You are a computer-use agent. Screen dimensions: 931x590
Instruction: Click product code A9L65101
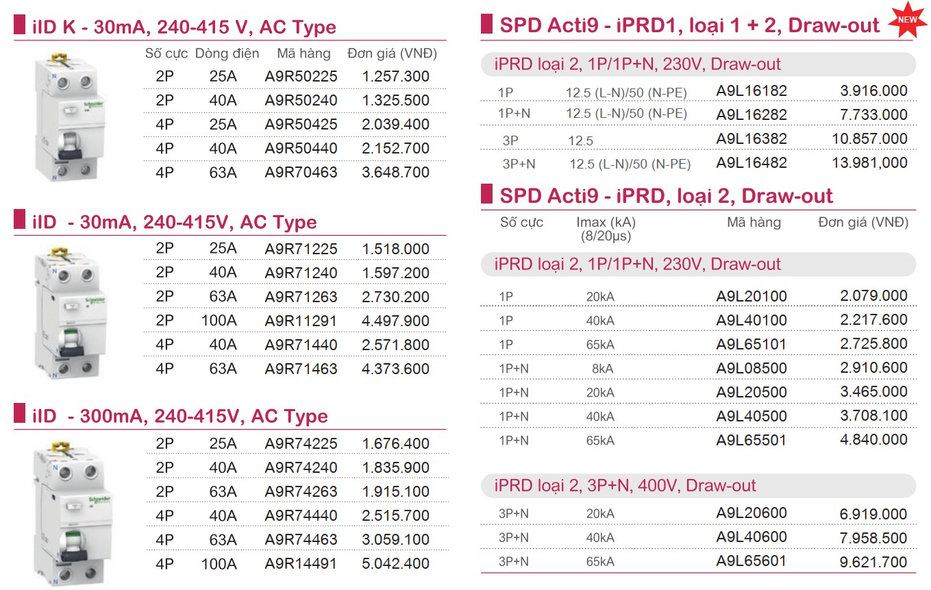[x=752, y=345]
